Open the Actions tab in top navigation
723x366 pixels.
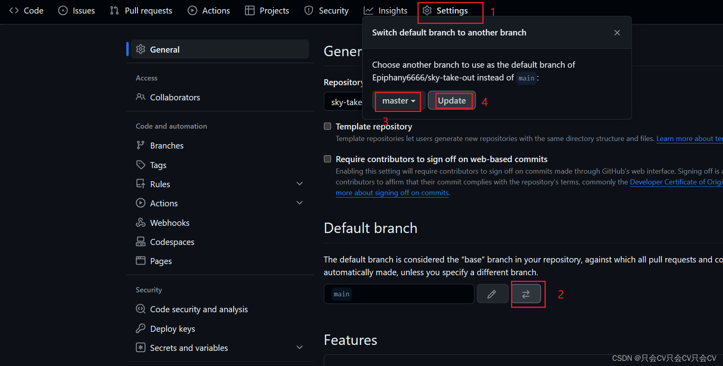point(209,11)
